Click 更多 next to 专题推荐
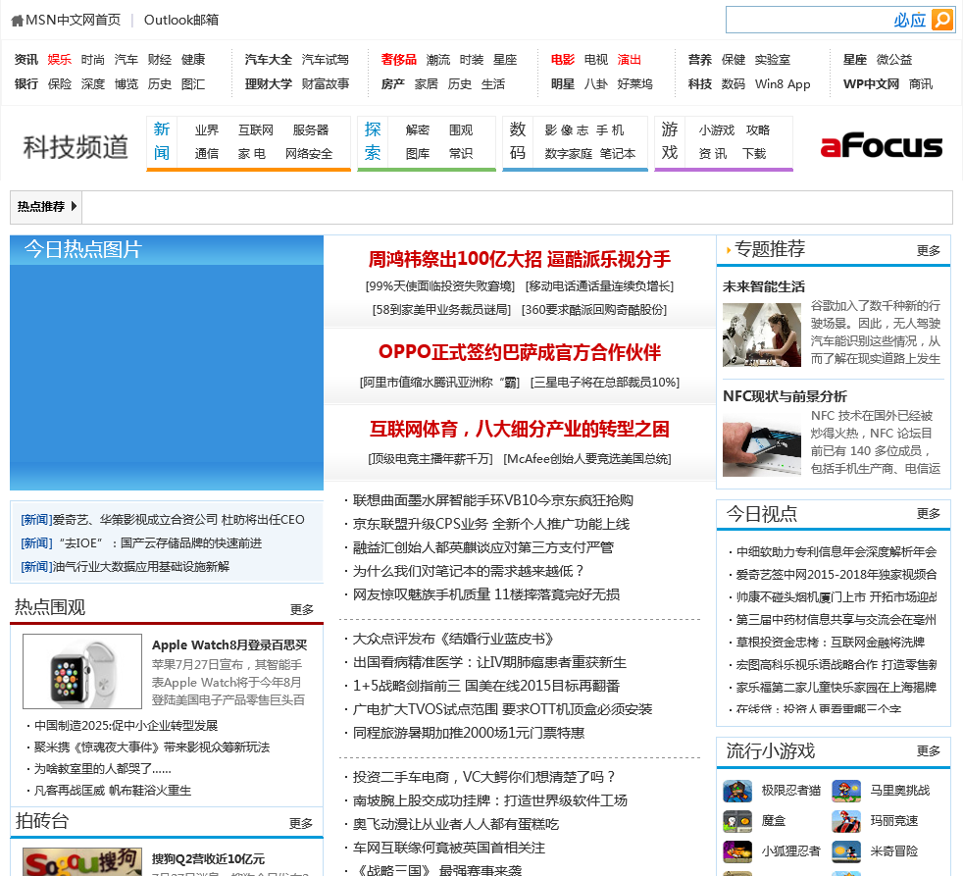 928,251
